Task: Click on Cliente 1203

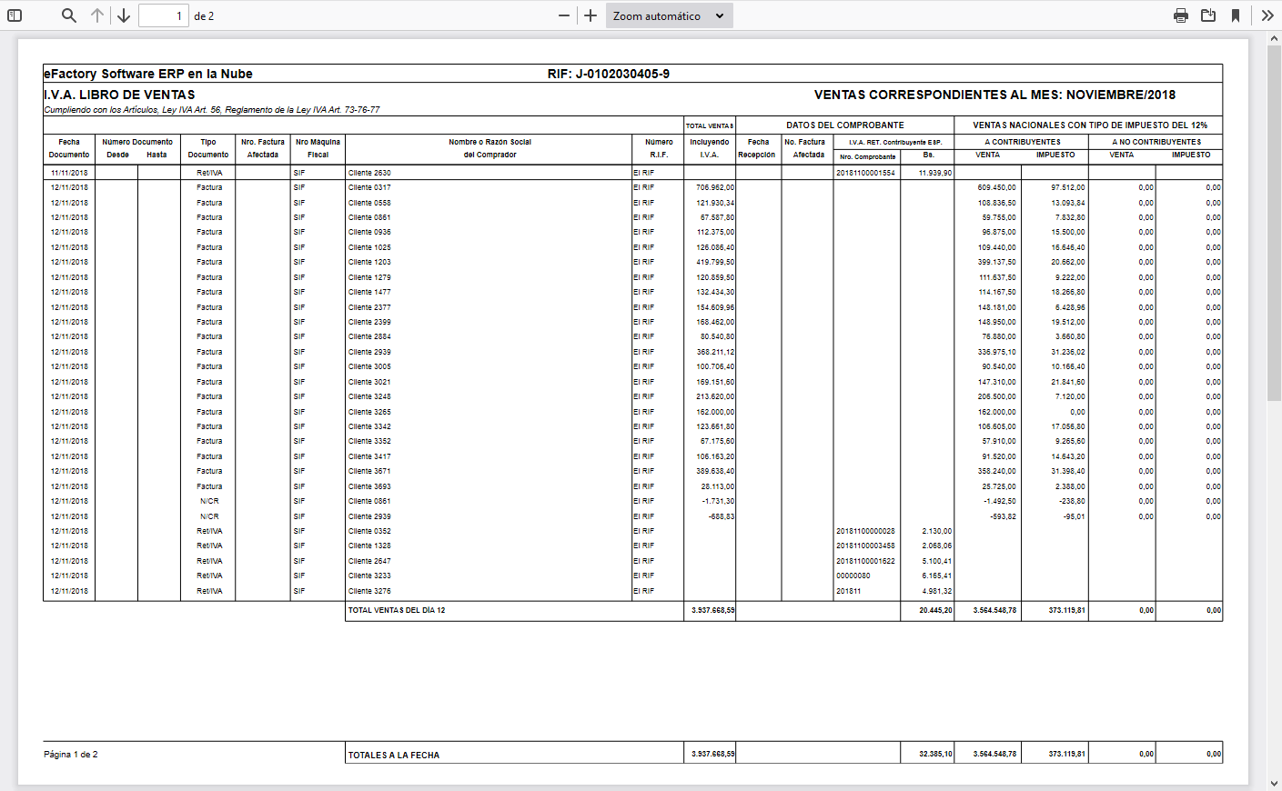Action: (x=369, y=262)
